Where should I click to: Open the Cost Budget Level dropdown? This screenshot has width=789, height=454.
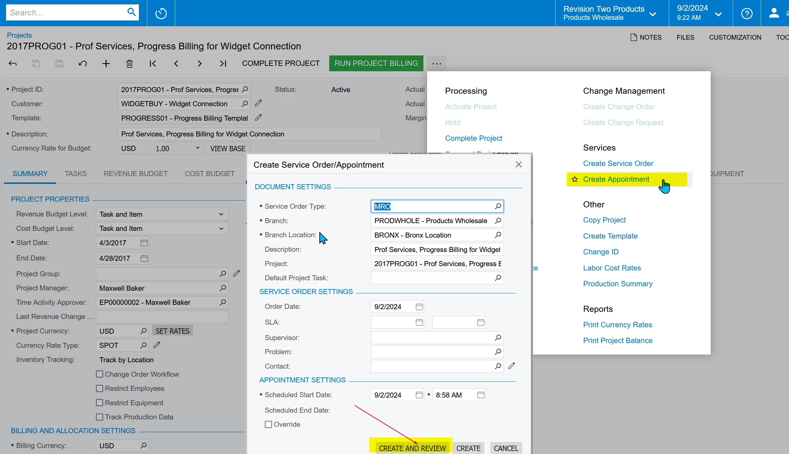[221, 229]
